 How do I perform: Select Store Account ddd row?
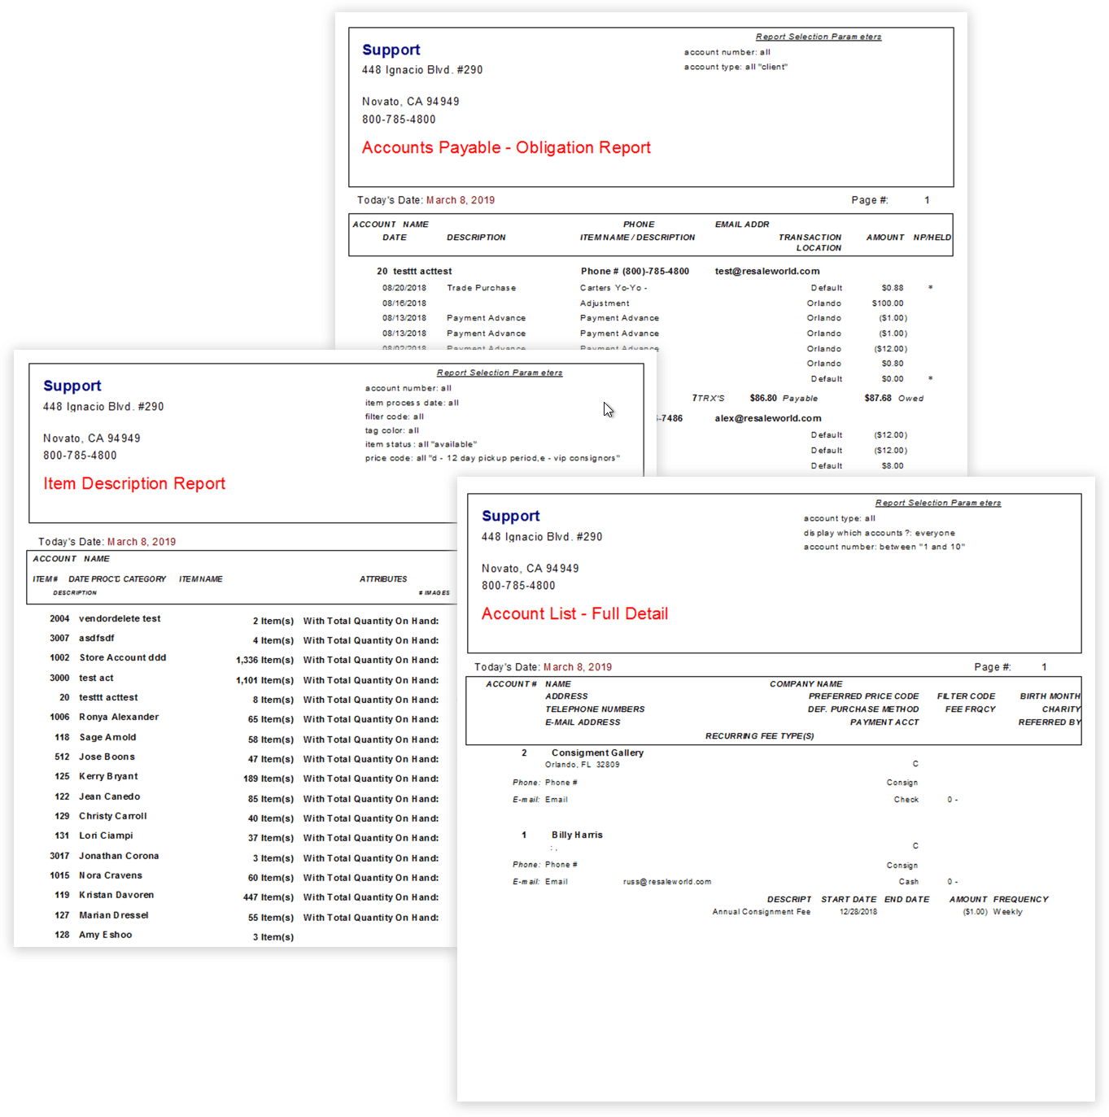(x=107, y=658)
